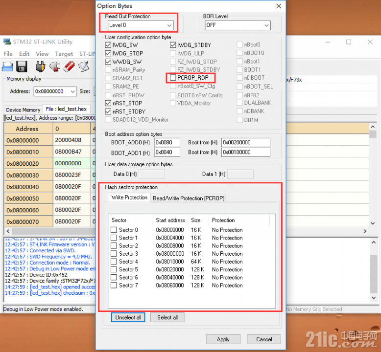Click the Unselect all button
Screen dimensions: 381x352
pyautogui.click(x=128, y=317)
